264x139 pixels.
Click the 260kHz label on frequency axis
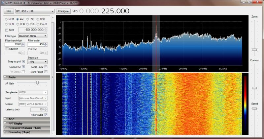(x=183, y=69)
